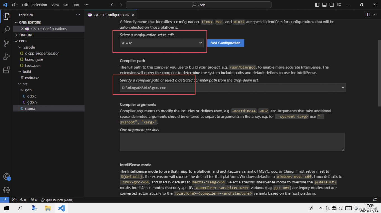Click the Add Configuration button
Viewport: 381px width, 213px height.
point(225,43)
